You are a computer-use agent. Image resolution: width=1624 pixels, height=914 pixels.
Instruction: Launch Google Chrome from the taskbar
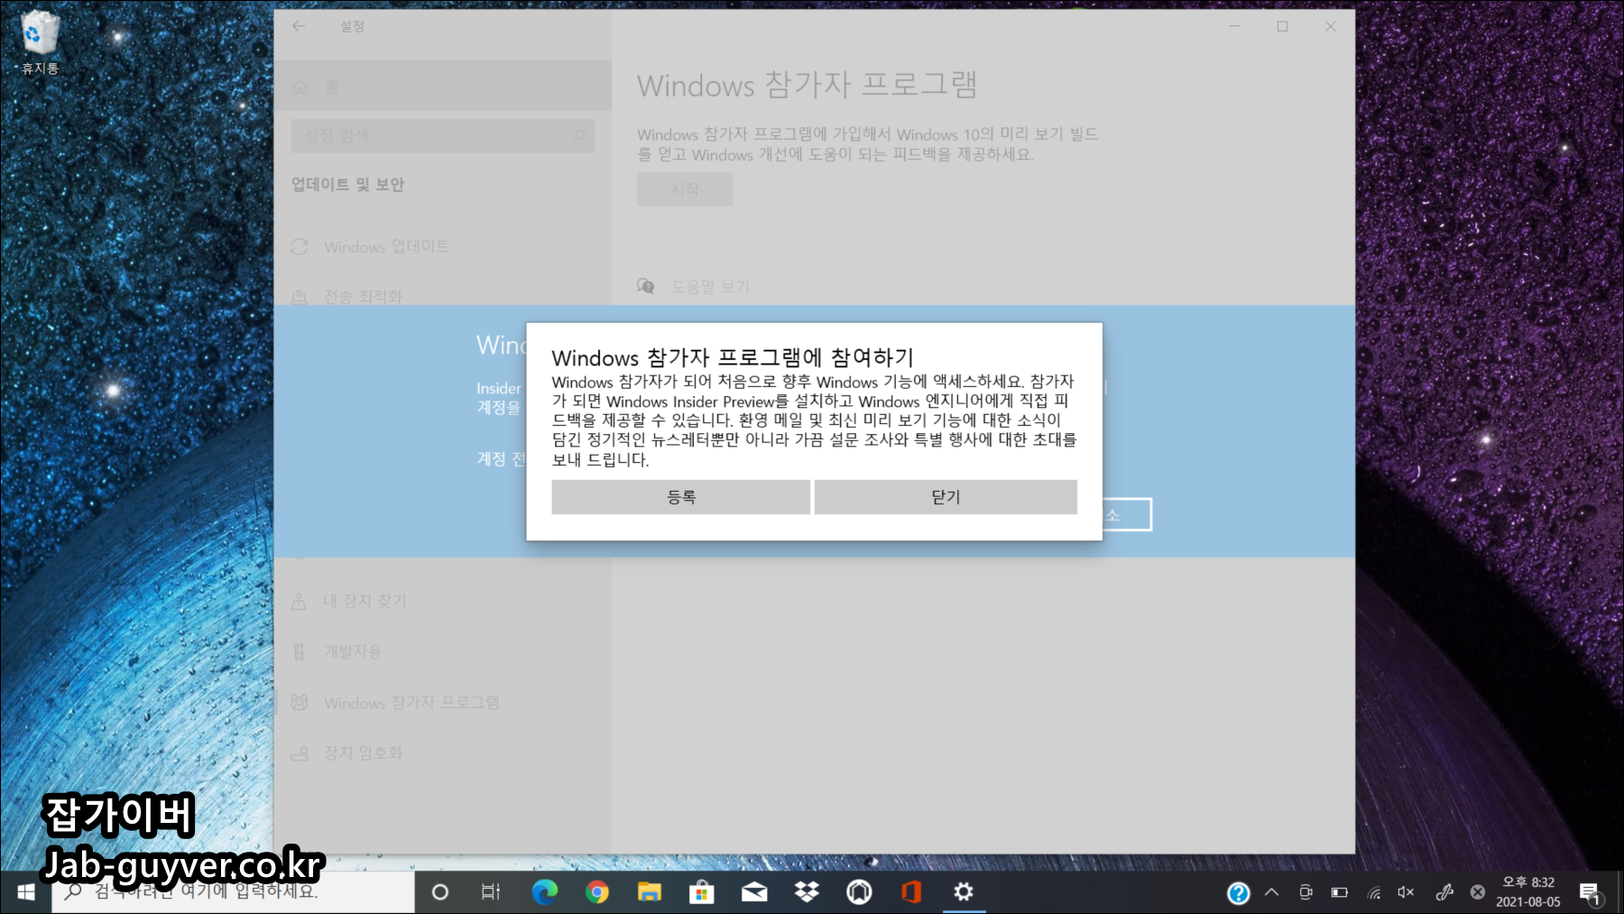point(597,892)
